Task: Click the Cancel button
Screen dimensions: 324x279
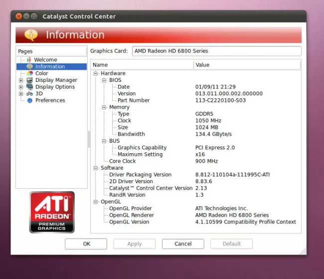Action: (183, 244)
